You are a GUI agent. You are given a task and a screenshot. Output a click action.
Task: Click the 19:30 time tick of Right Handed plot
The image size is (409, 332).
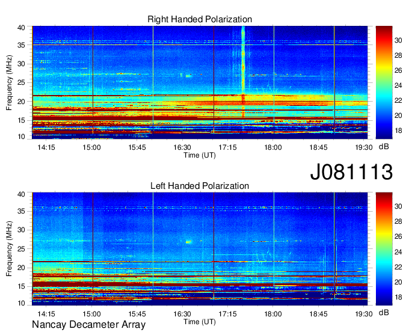pyautogui.click(x=364, y=147)
